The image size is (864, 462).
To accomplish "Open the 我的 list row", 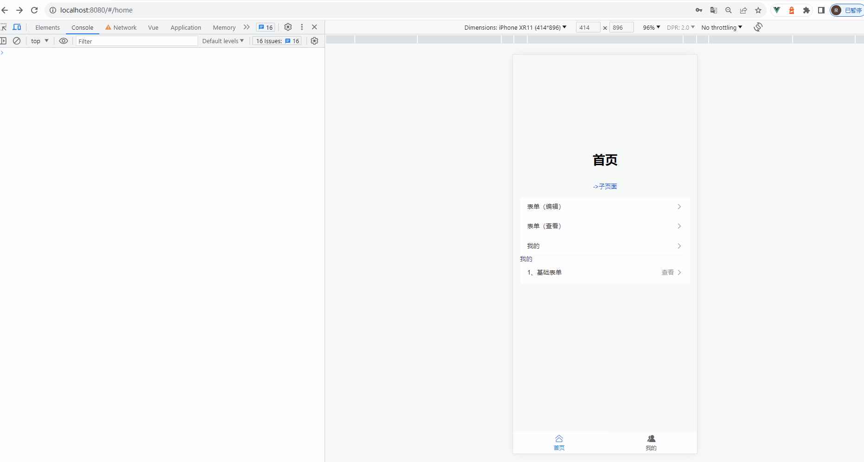I will click(x=605, y=246).
